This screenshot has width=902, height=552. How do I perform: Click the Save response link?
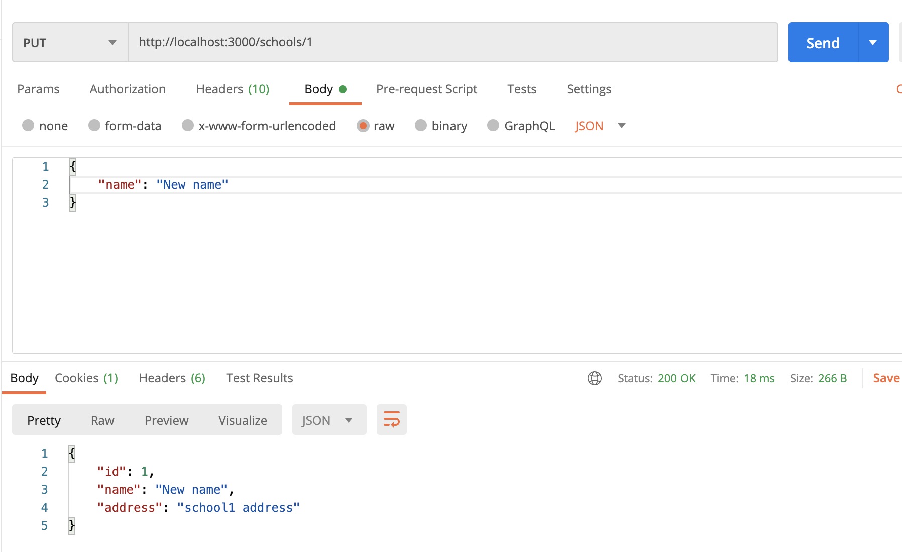point(886,378)
